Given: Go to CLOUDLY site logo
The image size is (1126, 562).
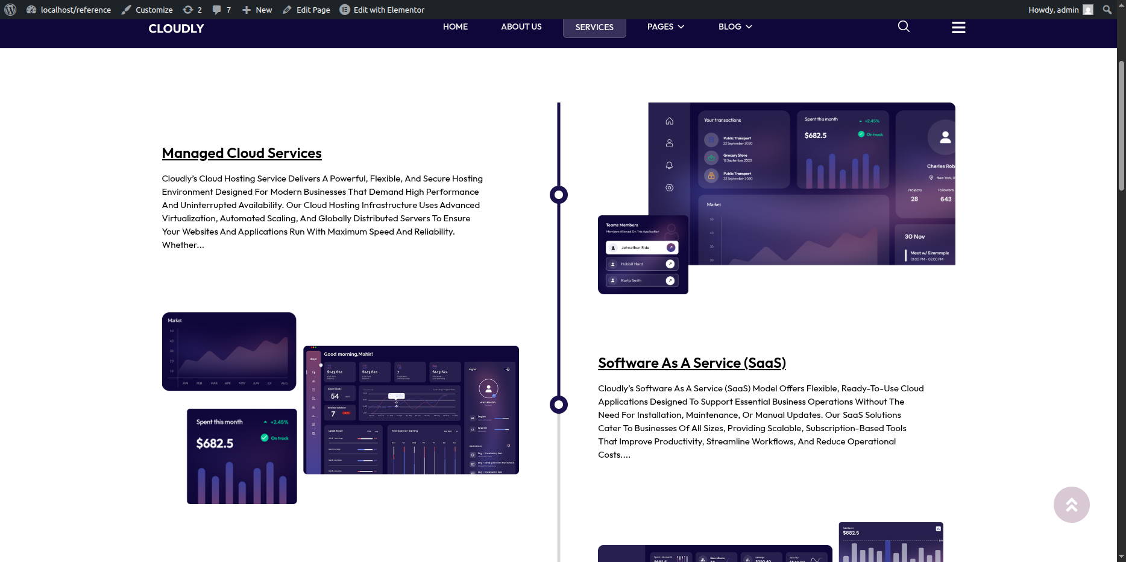Looking at the screenshot, I should pos(176,28).
